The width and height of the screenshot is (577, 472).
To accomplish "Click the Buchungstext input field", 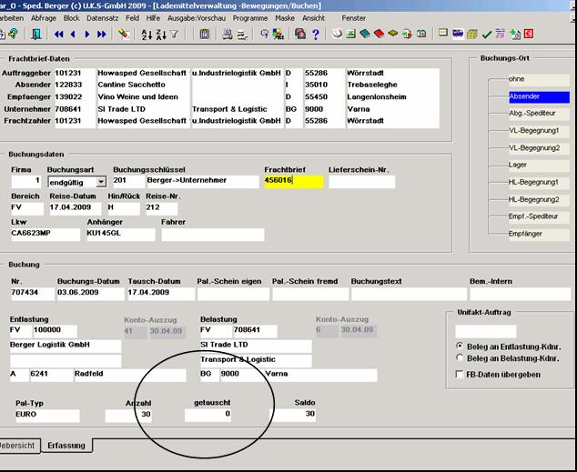I will click(x=409, y=294).
